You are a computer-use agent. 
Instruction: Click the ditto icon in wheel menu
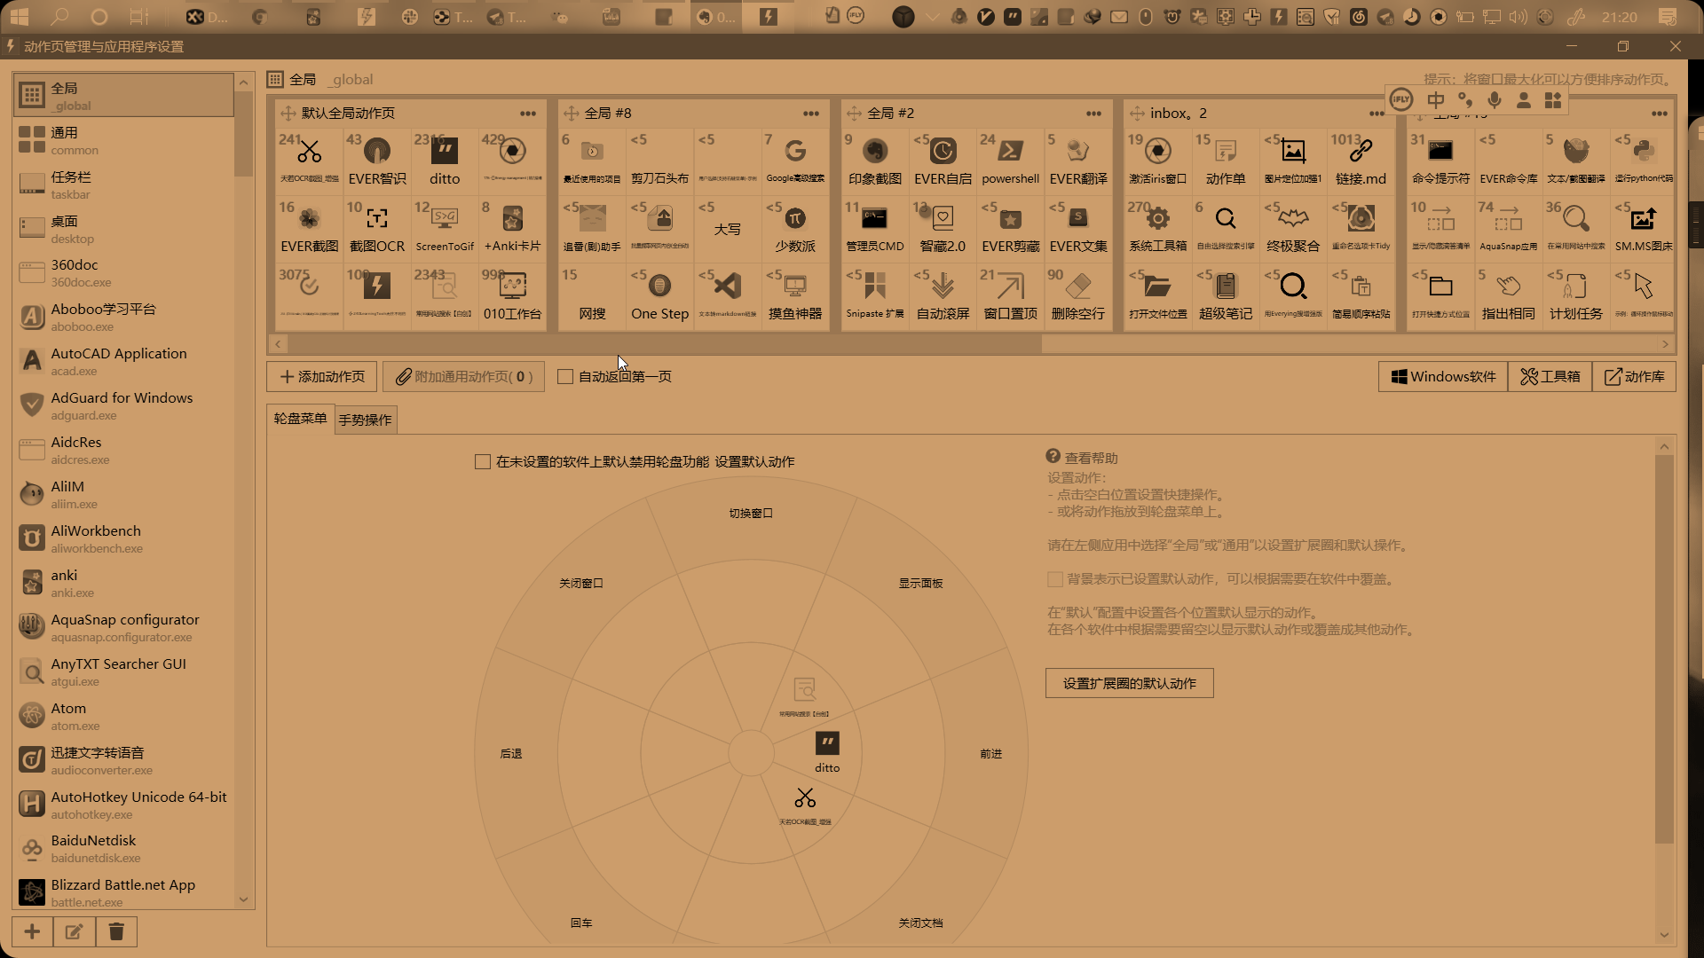827,743
